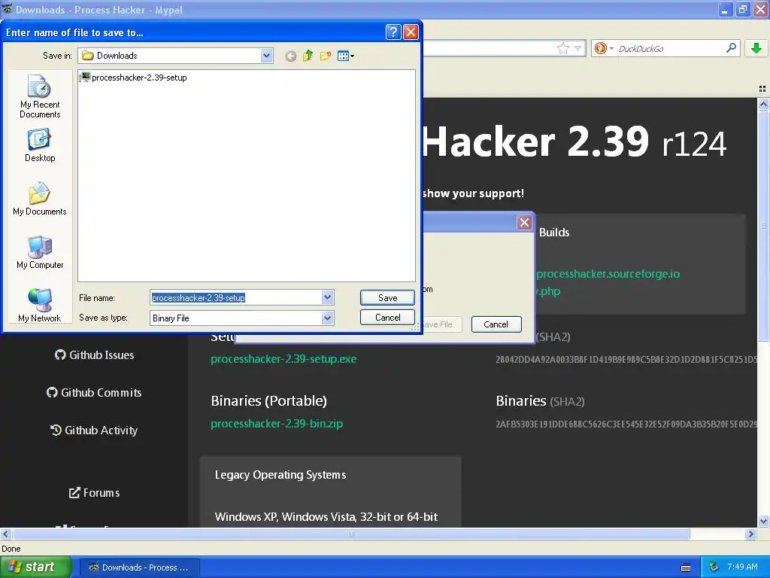Jump to Desktop in places bar
The height and width of the screenshot is (578, 770).
(x=40, y=145)
